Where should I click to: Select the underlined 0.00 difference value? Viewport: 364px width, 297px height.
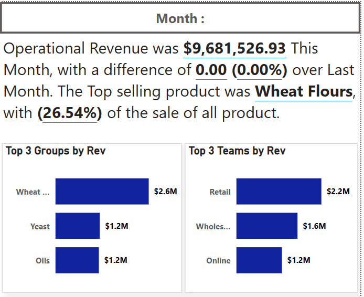(211, 70)
